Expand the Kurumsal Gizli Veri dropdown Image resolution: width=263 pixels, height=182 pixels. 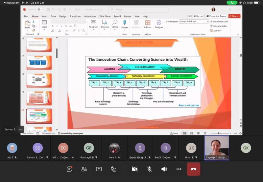click(207, 21)
